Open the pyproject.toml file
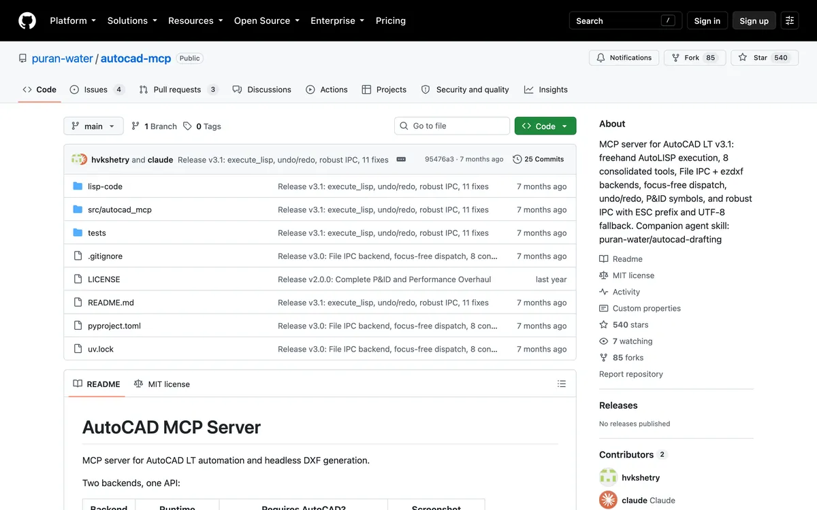Image resolution: width=817 pixels, height=510 pixels. (x=114, y=326)
